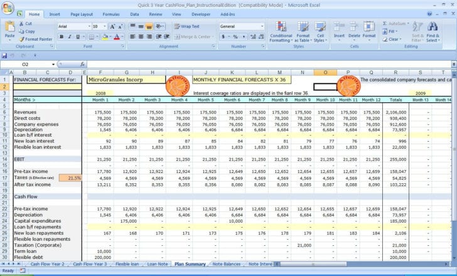Image resolution: width=457 pixels, height=276 pixels.
Task: Click the Insert Function fx icon
Action: 83,64
